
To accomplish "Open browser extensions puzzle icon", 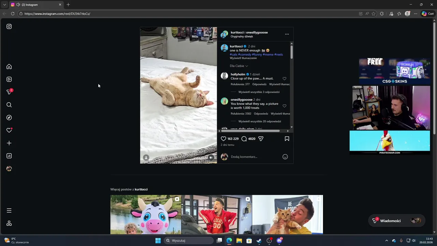I will click(382, 14).
